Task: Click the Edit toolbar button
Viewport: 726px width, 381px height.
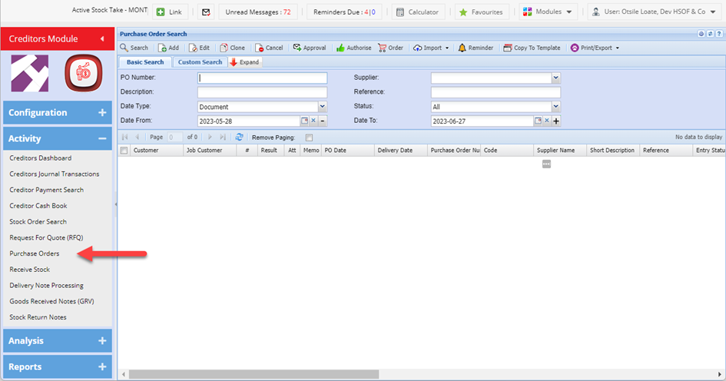Action: tap(199, 48)
